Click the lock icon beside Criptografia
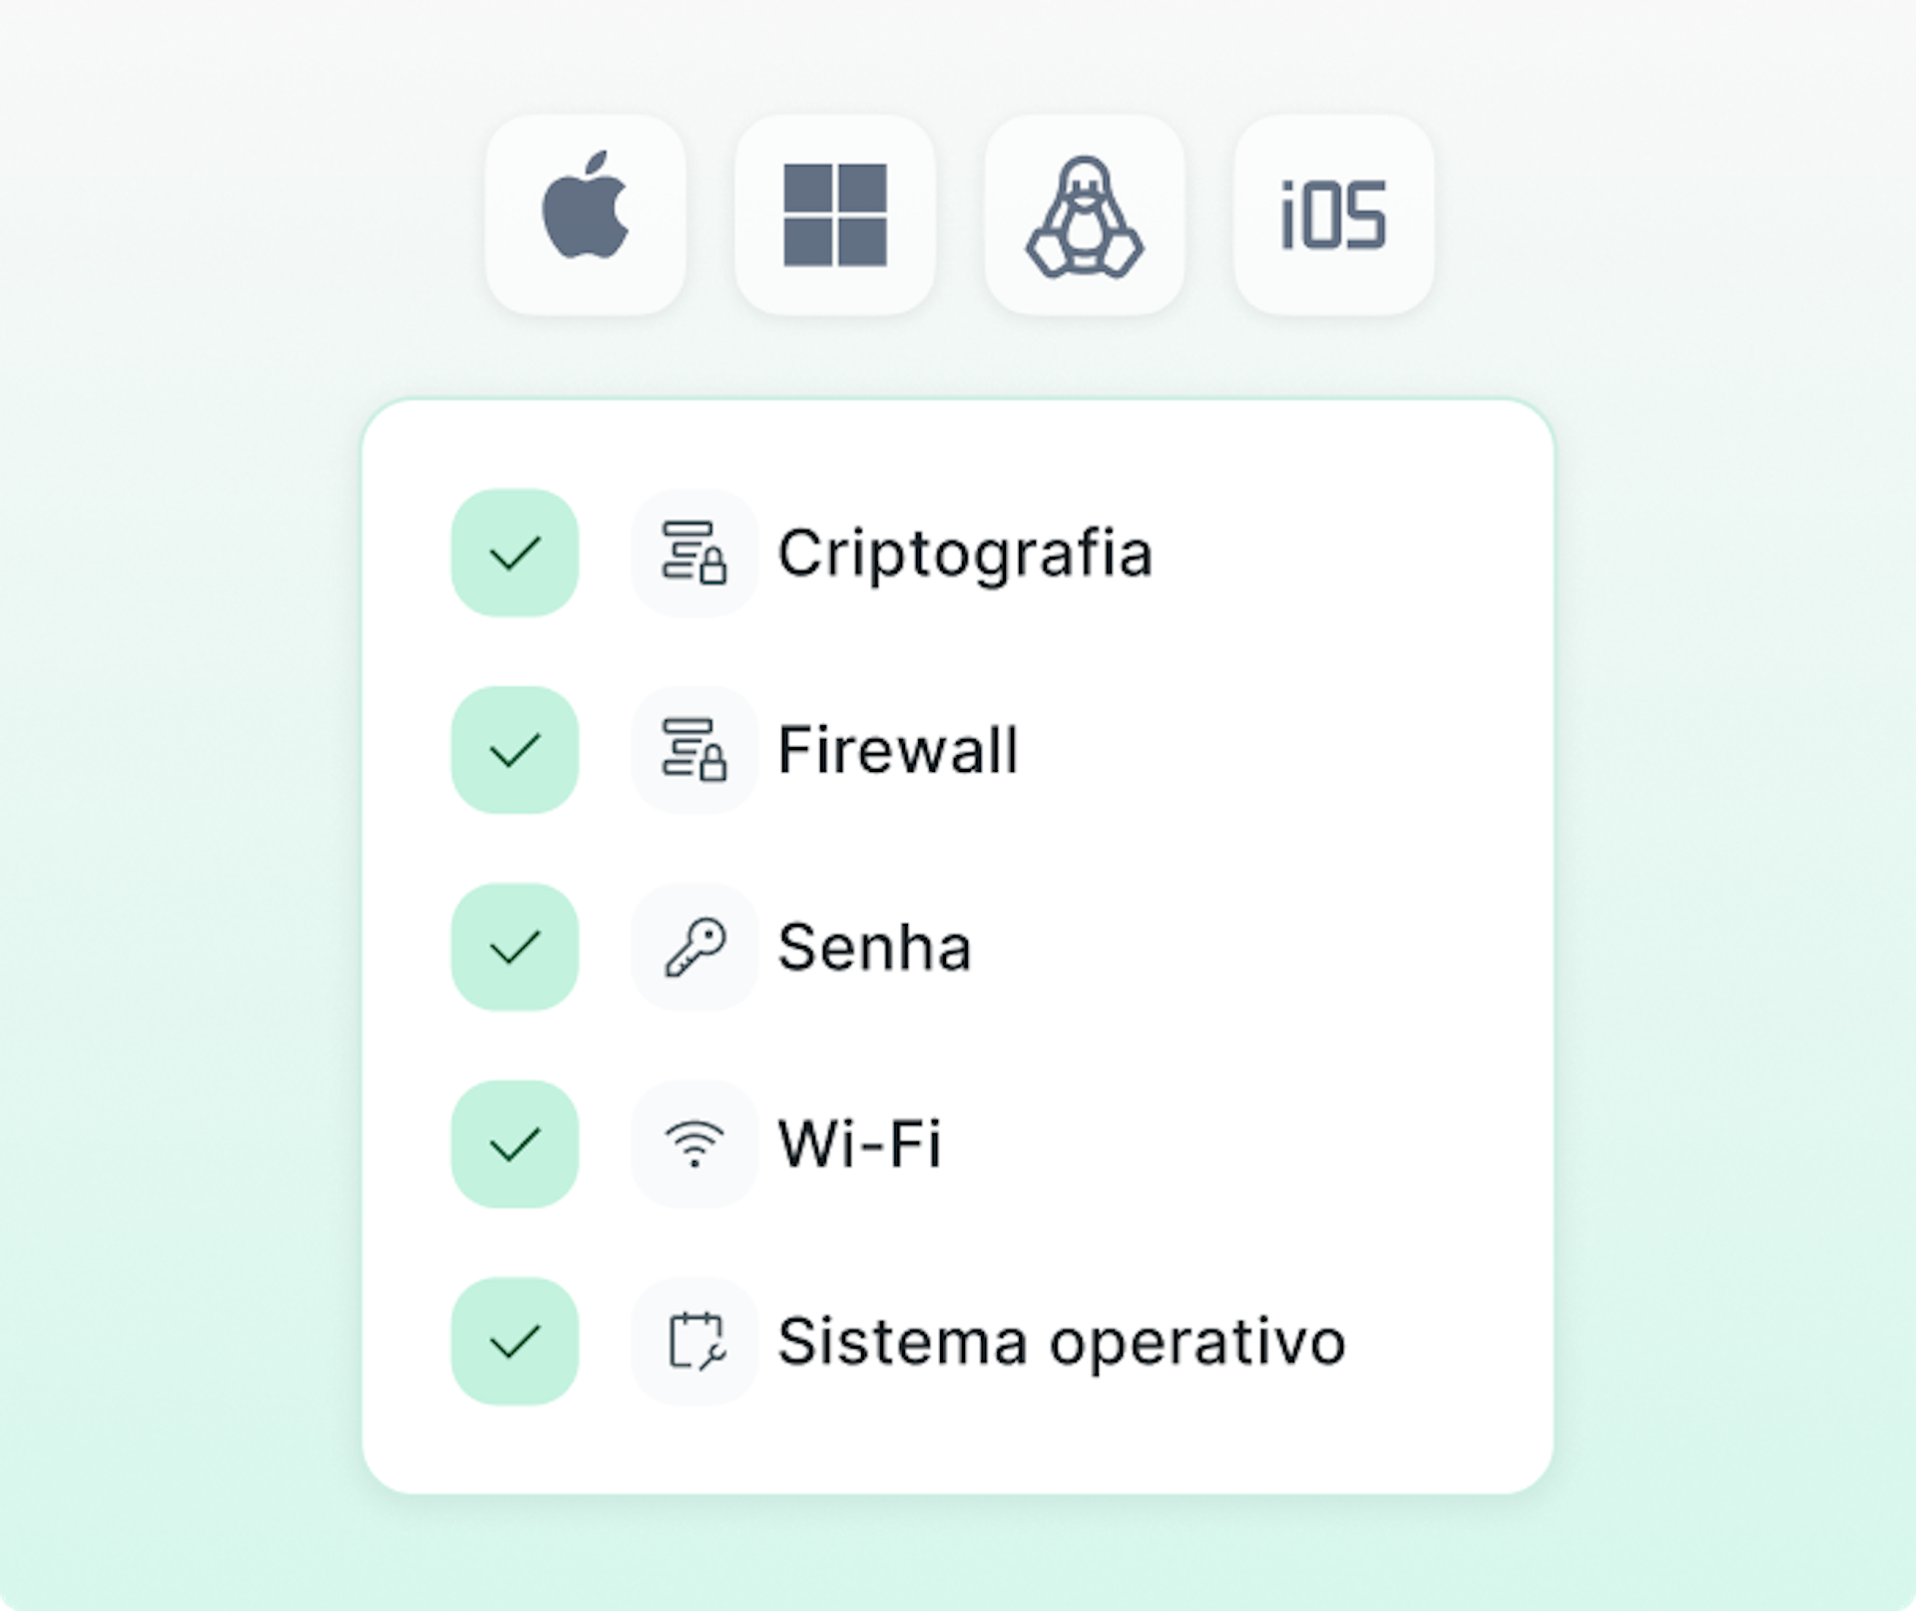 coord(695,553)
